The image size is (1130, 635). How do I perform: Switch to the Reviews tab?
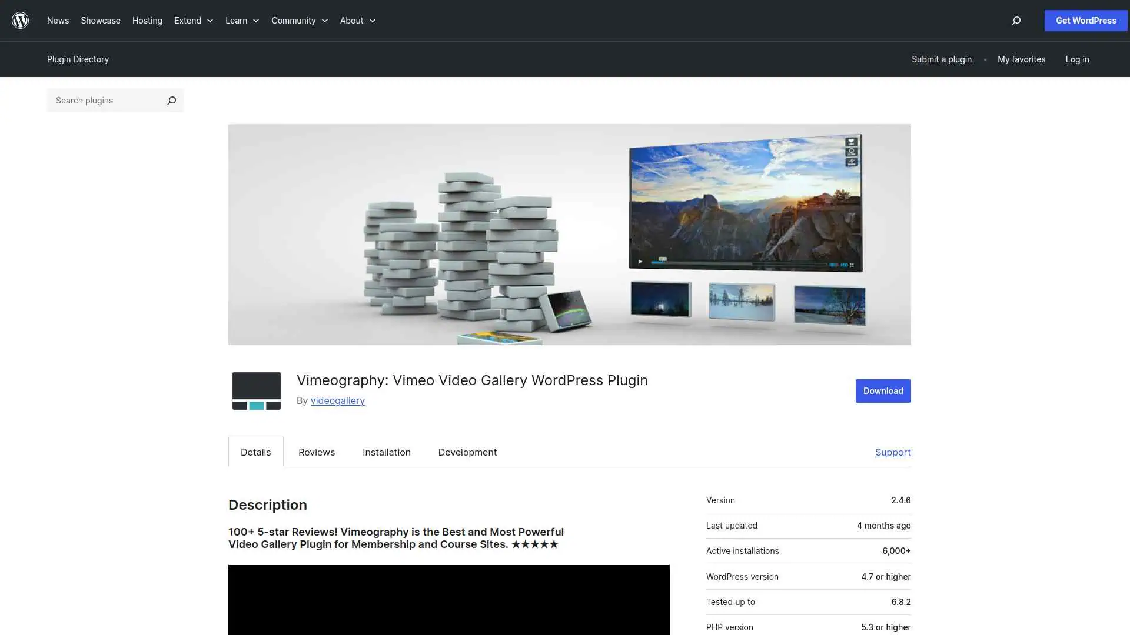pos(316,452)
